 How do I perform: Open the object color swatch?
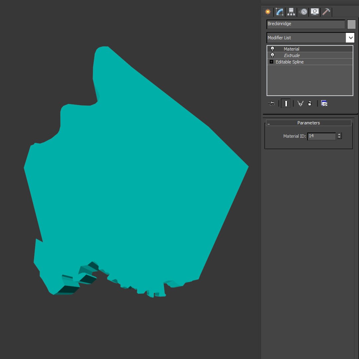tap(351, 24)
